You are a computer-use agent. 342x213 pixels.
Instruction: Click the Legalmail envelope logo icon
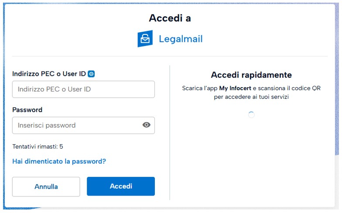tap(145, 39)
